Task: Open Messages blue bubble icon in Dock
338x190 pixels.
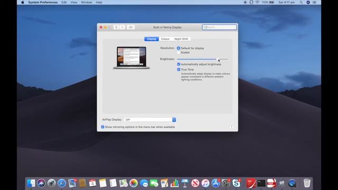Action: (144, 183)
